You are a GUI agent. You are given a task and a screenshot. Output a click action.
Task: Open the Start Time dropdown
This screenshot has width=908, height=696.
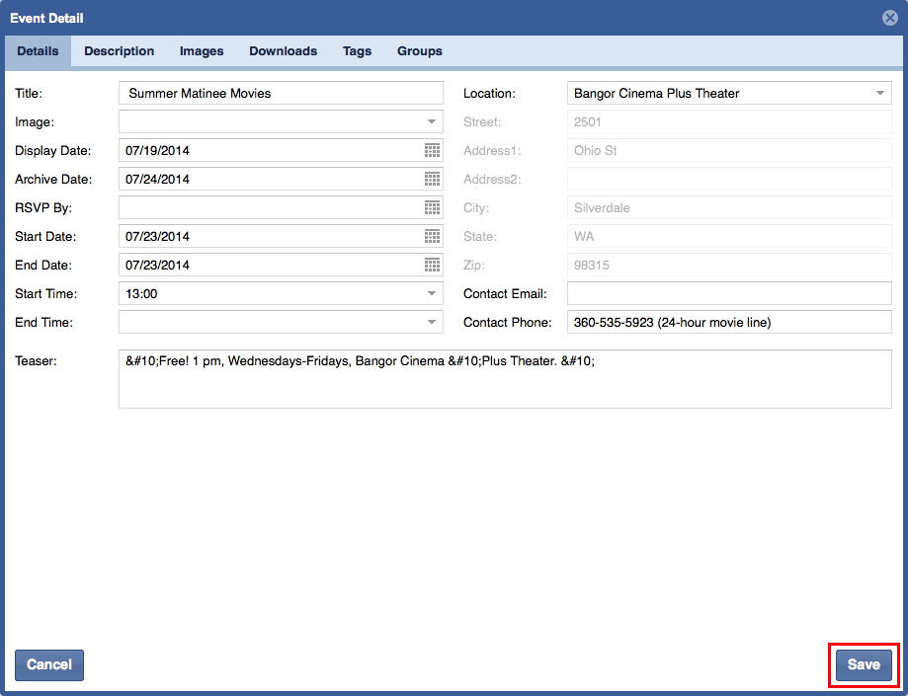pyautogui.click(x=432, y=293)
